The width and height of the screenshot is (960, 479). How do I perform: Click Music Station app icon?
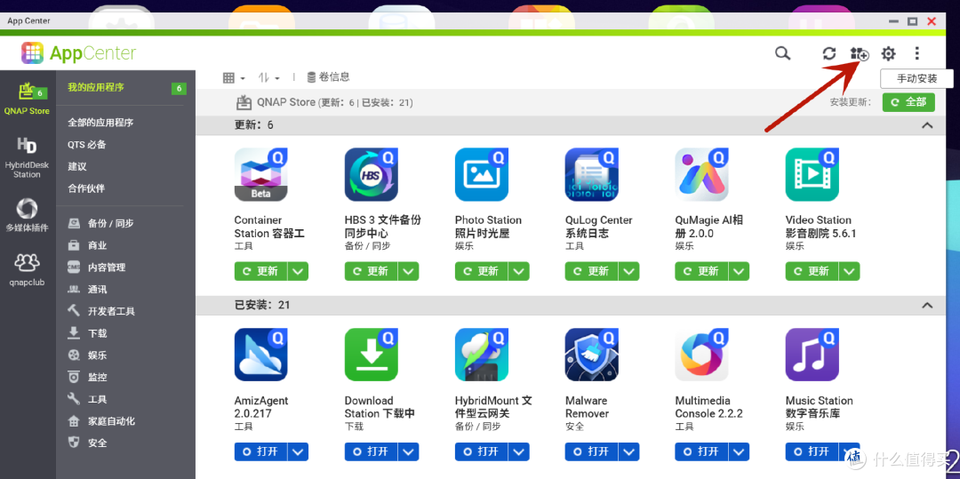pos(812,355)
